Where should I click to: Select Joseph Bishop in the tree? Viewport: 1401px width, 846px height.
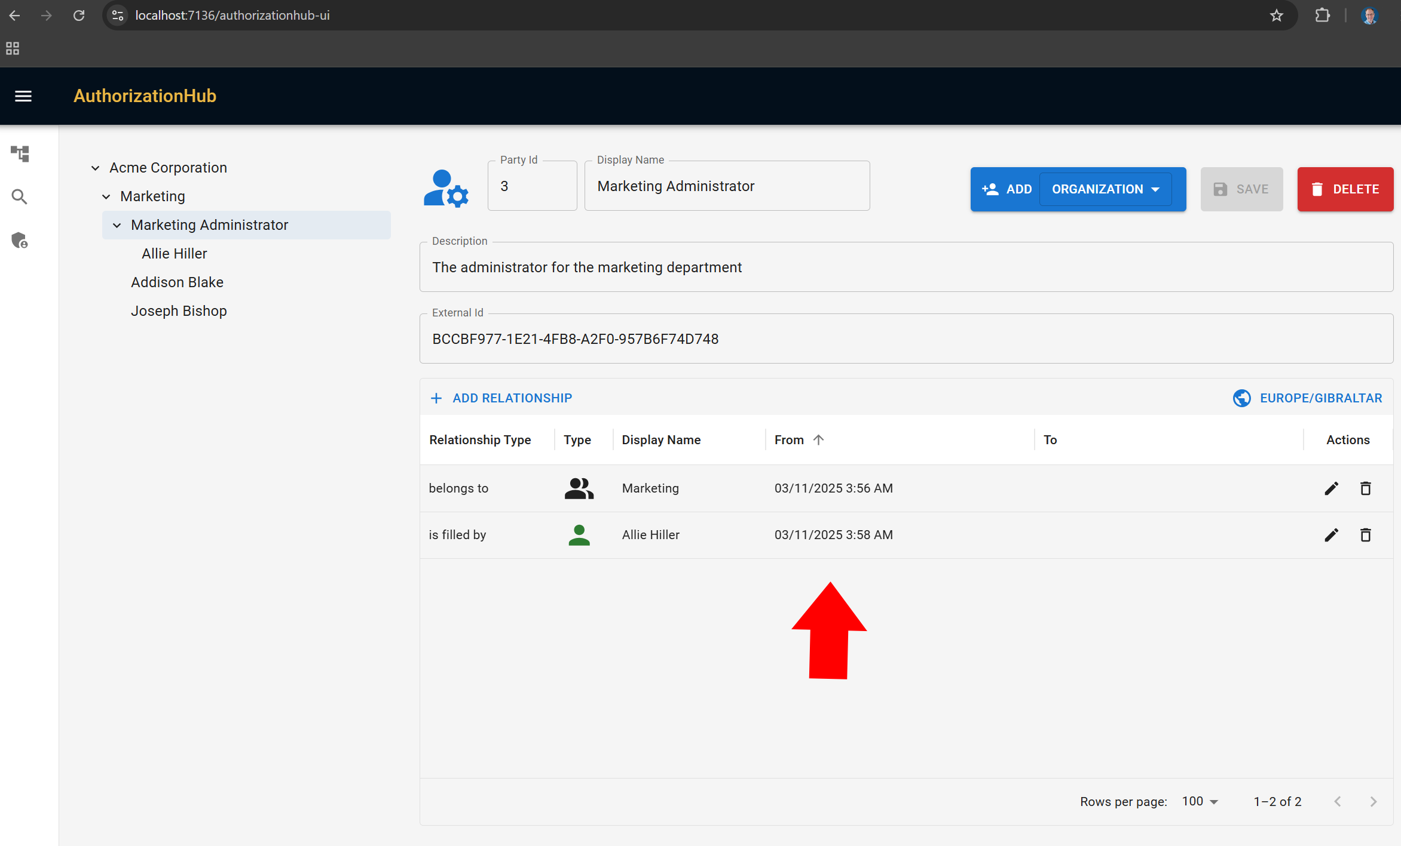click(x=179, y=311)
